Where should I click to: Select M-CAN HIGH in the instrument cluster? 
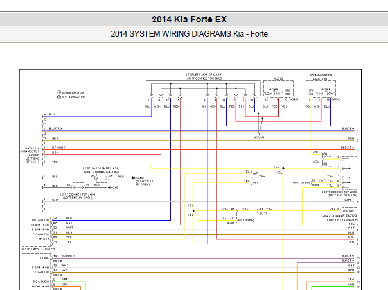click(40, 225)
